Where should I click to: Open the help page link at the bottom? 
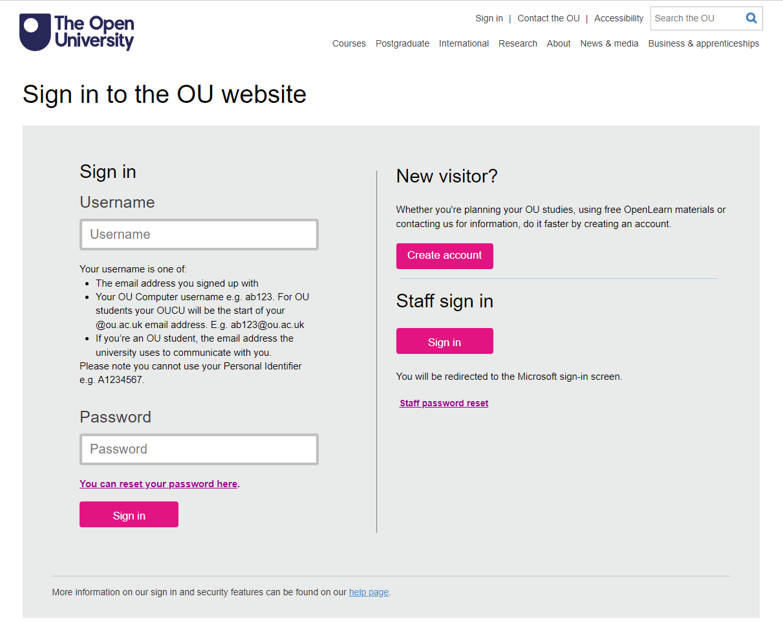point(369,592)
